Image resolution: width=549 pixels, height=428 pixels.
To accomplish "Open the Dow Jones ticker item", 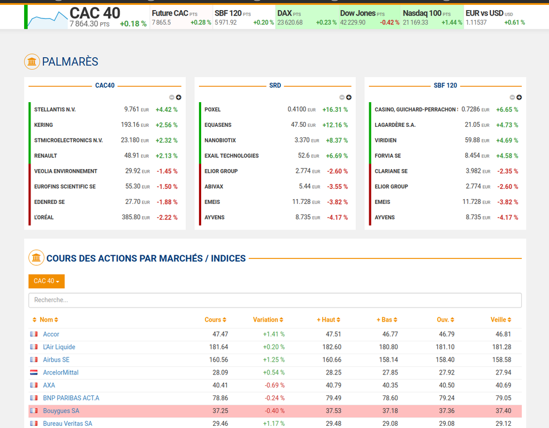I will 369,17.
